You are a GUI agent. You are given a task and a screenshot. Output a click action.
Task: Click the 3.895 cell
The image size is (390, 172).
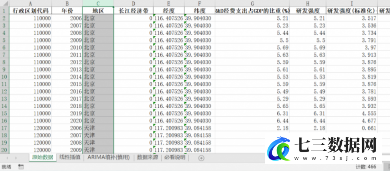tap(352, 70)
